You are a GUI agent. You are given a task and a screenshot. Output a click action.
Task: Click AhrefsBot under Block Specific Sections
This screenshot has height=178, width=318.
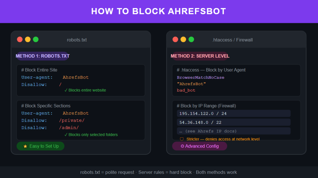point(76,113)
